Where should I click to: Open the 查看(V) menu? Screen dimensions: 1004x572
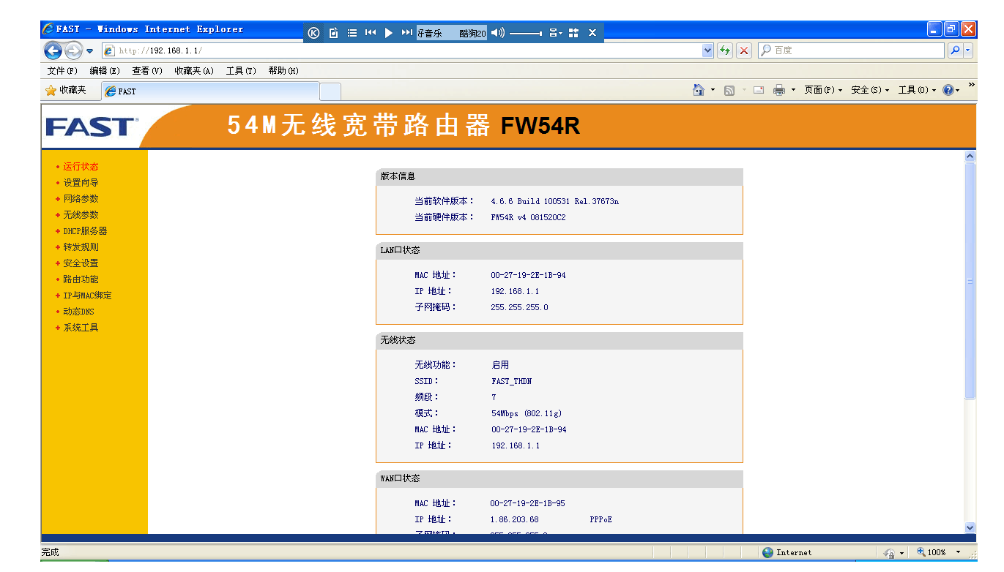coord(145,71)
